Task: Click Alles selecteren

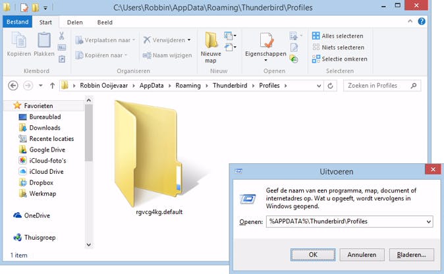Action: click(x=337, y=36)
